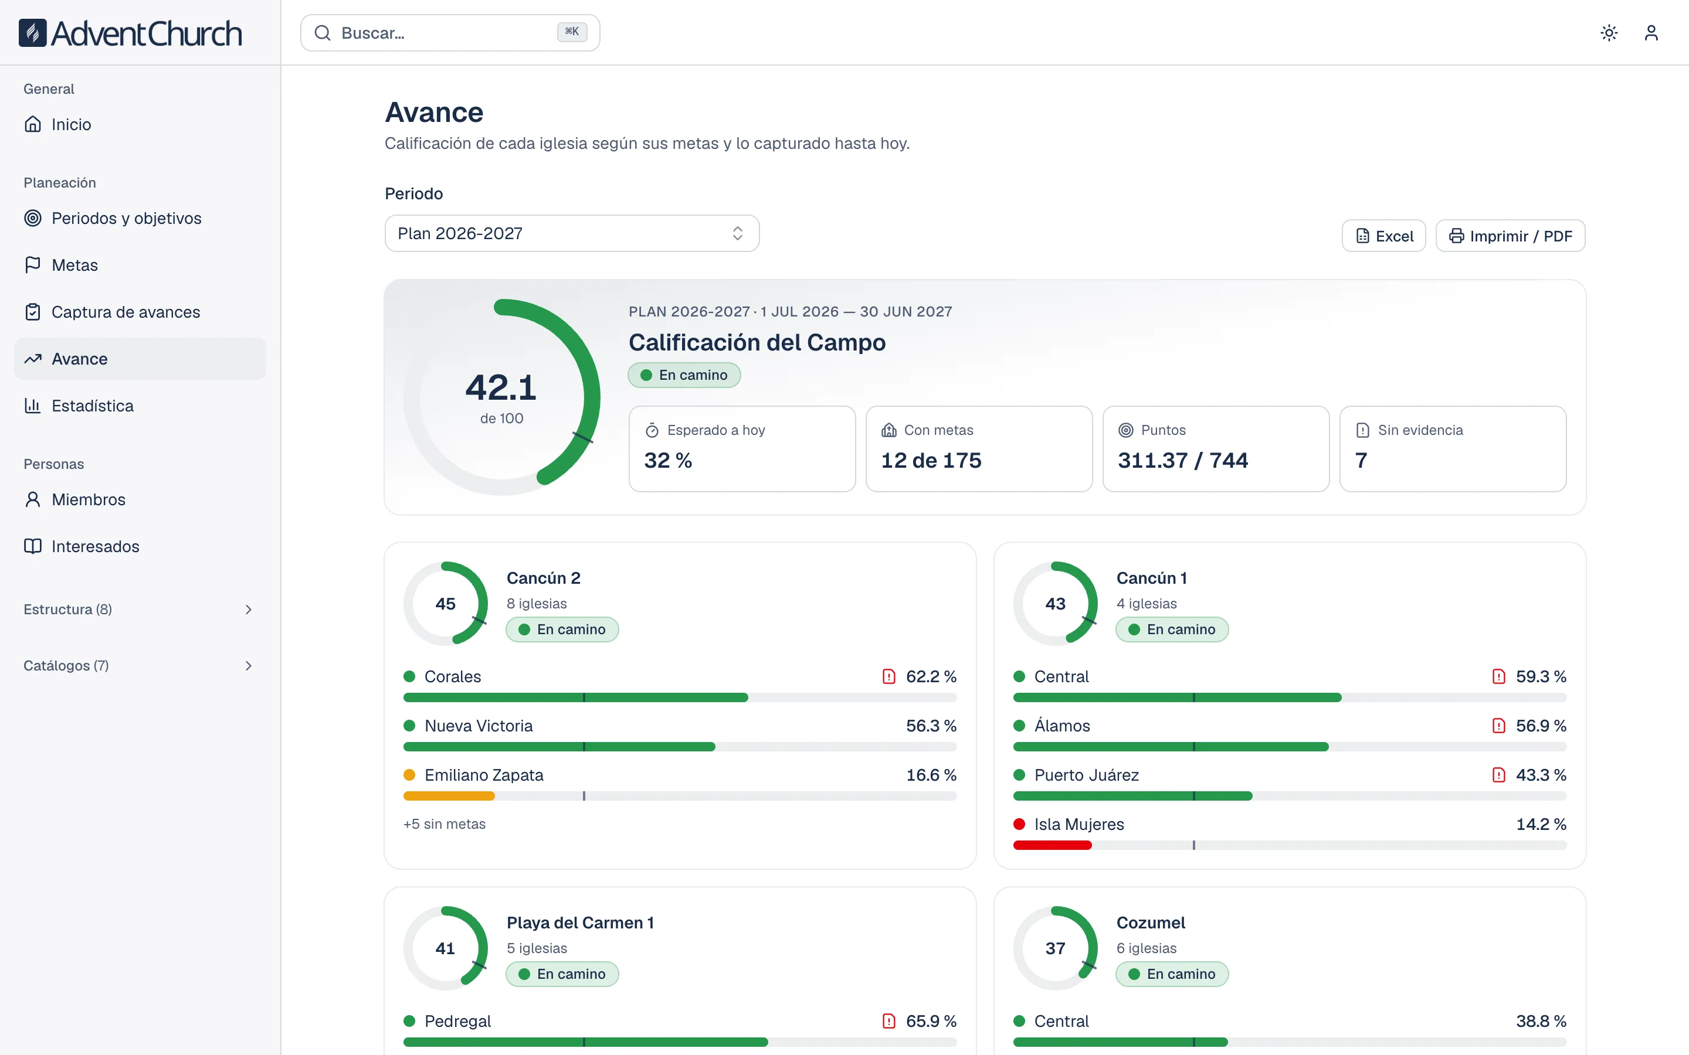Screen dimensions: 1689x1055
Task: Click the Cancún 1 En camino badge
Action: [x=1172, y=629]
